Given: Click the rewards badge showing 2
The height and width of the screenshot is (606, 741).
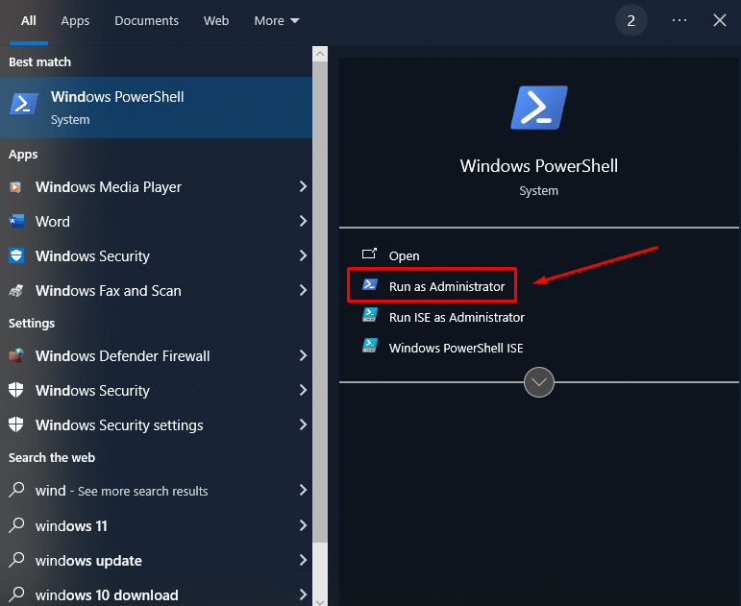Looking at the screenshot, I should (630, 20).
